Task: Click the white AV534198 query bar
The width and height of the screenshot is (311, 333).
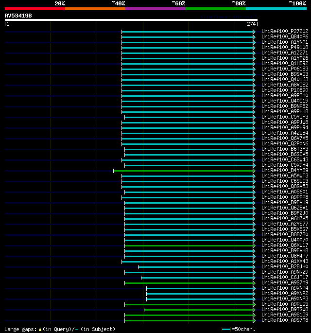Action: coord(131,20)
